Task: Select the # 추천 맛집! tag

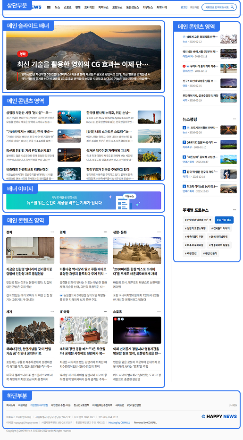Action: 191,254
